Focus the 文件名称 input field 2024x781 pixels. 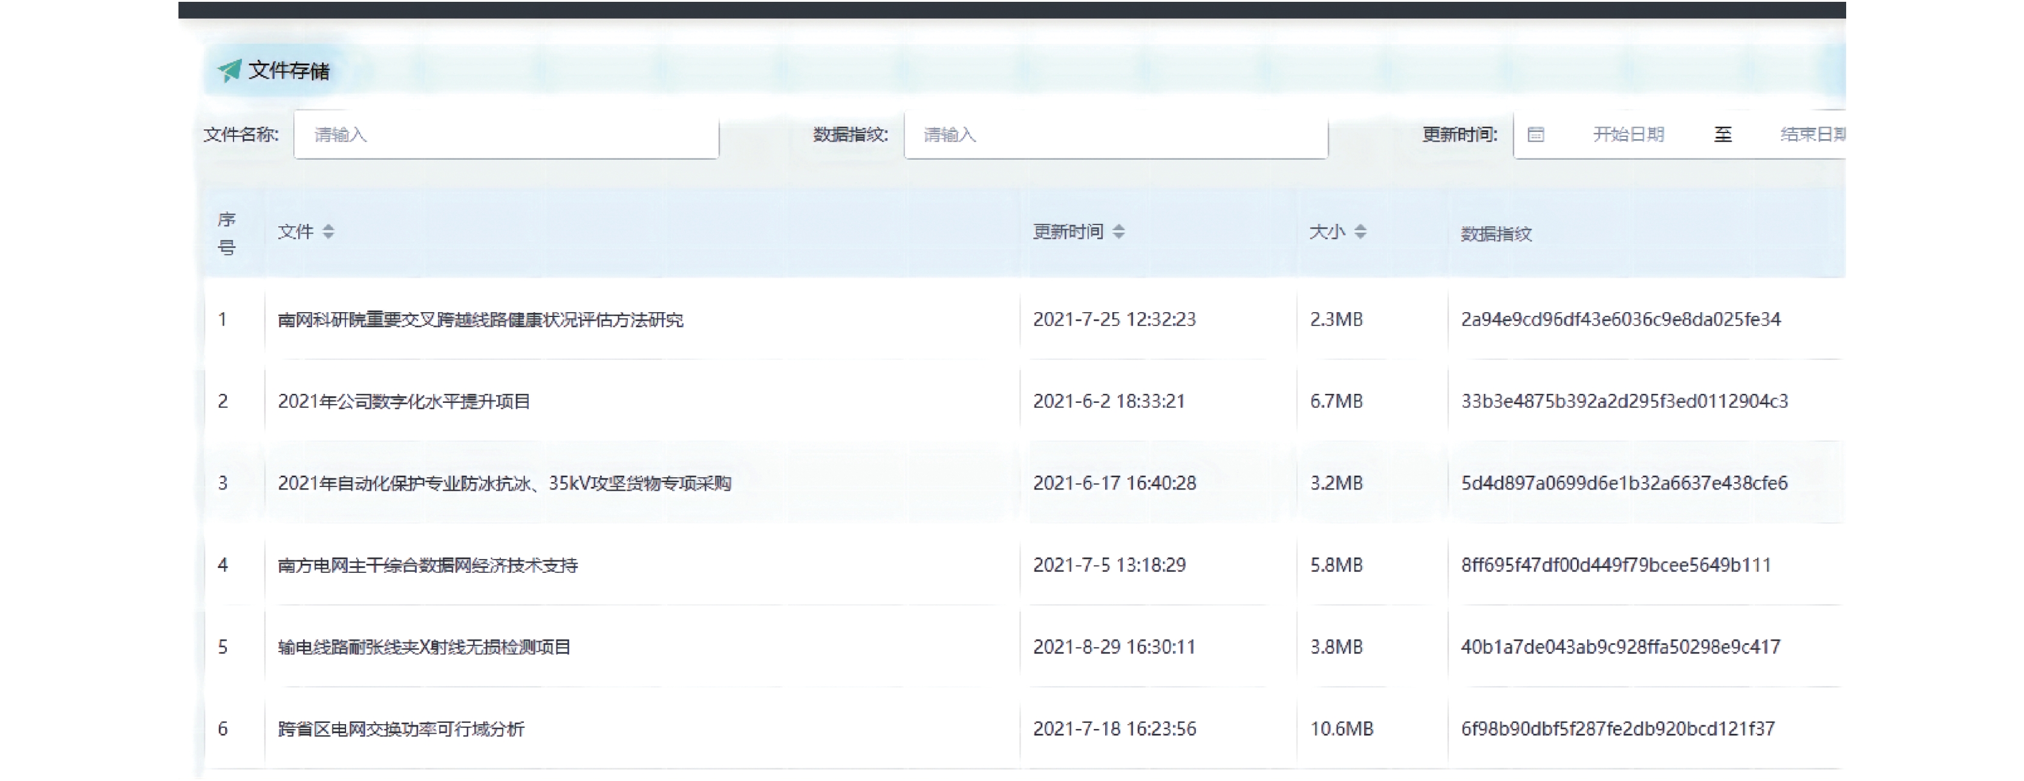[506, 134]
